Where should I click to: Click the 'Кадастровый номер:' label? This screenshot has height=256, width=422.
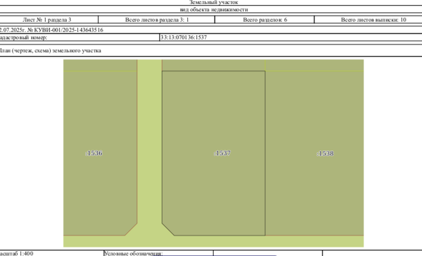tap(23, 37)
